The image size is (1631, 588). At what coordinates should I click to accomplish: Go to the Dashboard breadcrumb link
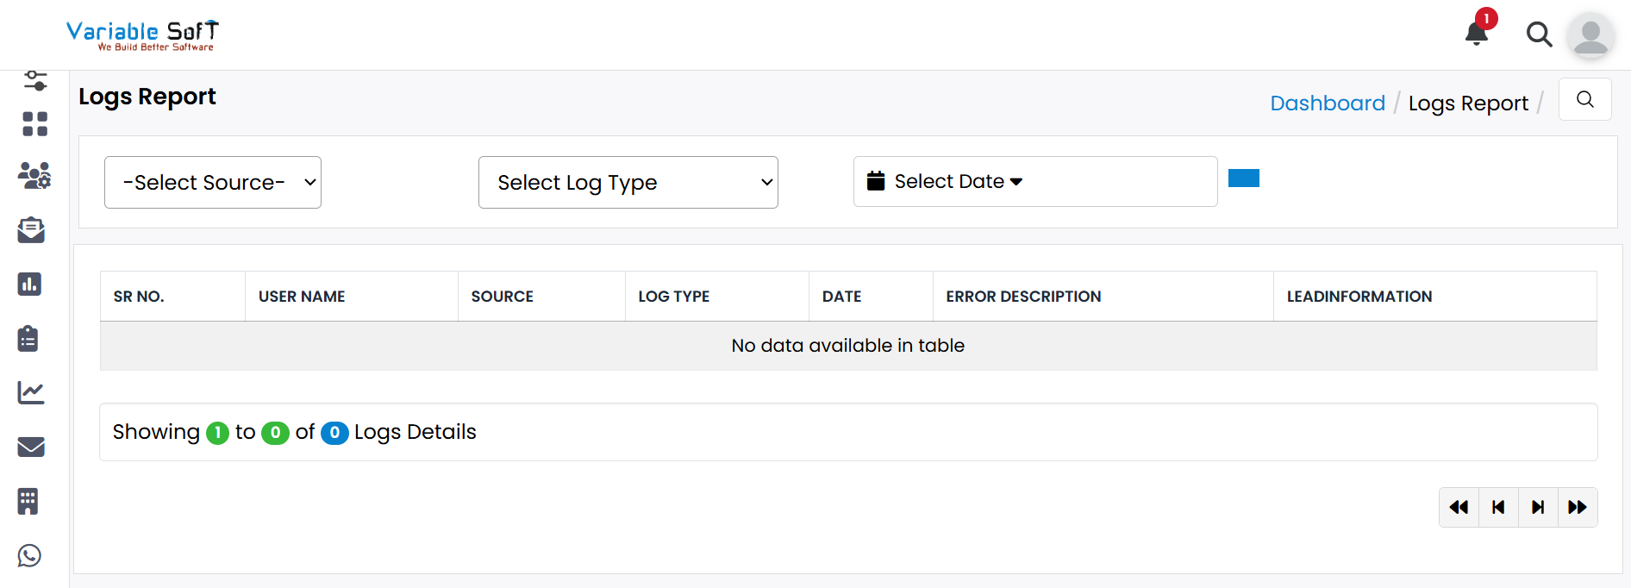(x=1328, y=103)
